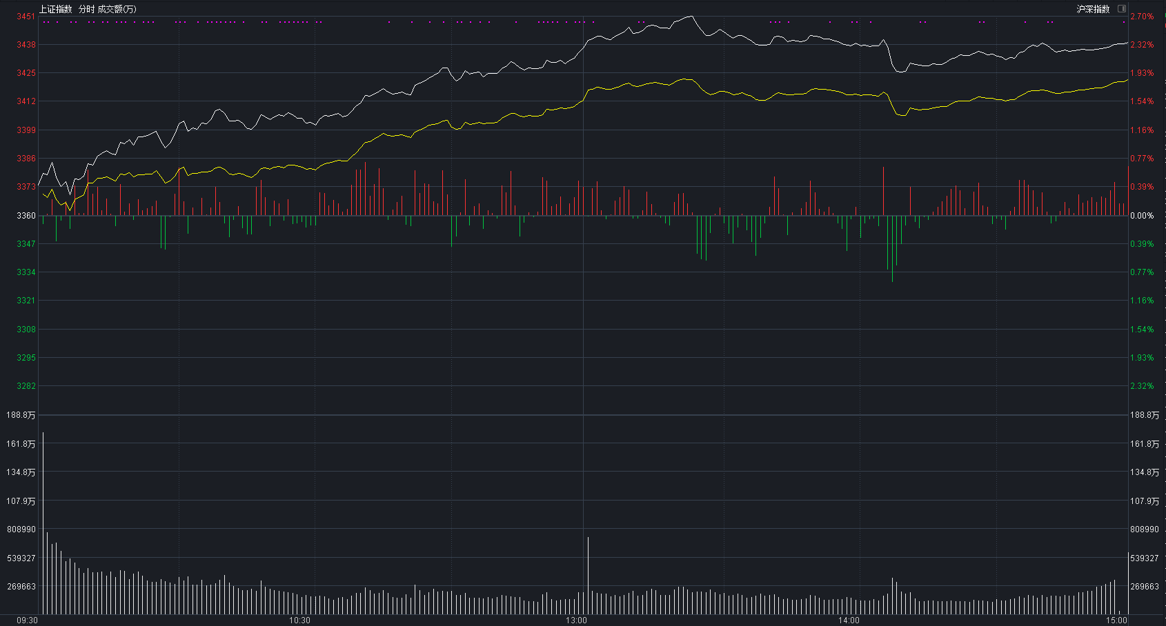Viewport: 1166px width, 626px height.
Task: Click the 2.70% percentage axis label
Action: [x=1142, y=17]
